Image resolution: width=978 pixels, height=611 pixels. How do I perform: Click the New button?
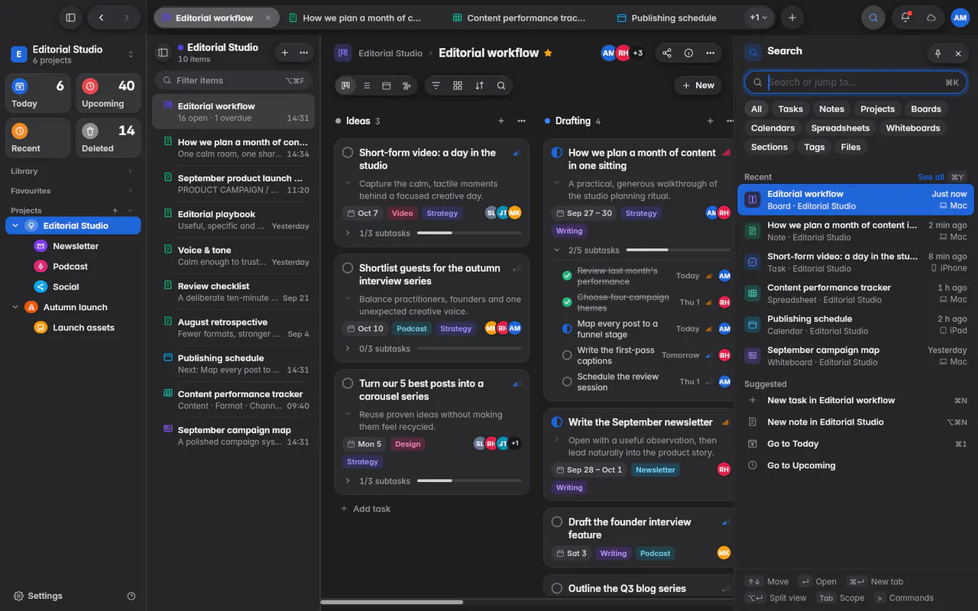(698, 86)
